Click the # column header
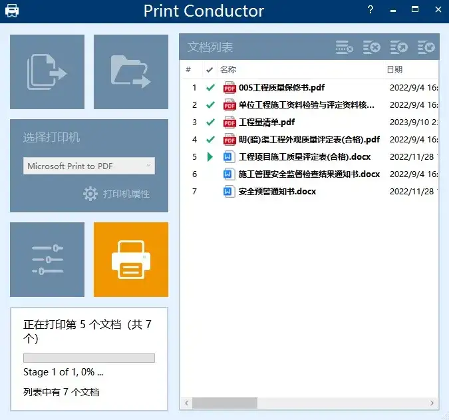The image size is (449, 420). (188, 70)
